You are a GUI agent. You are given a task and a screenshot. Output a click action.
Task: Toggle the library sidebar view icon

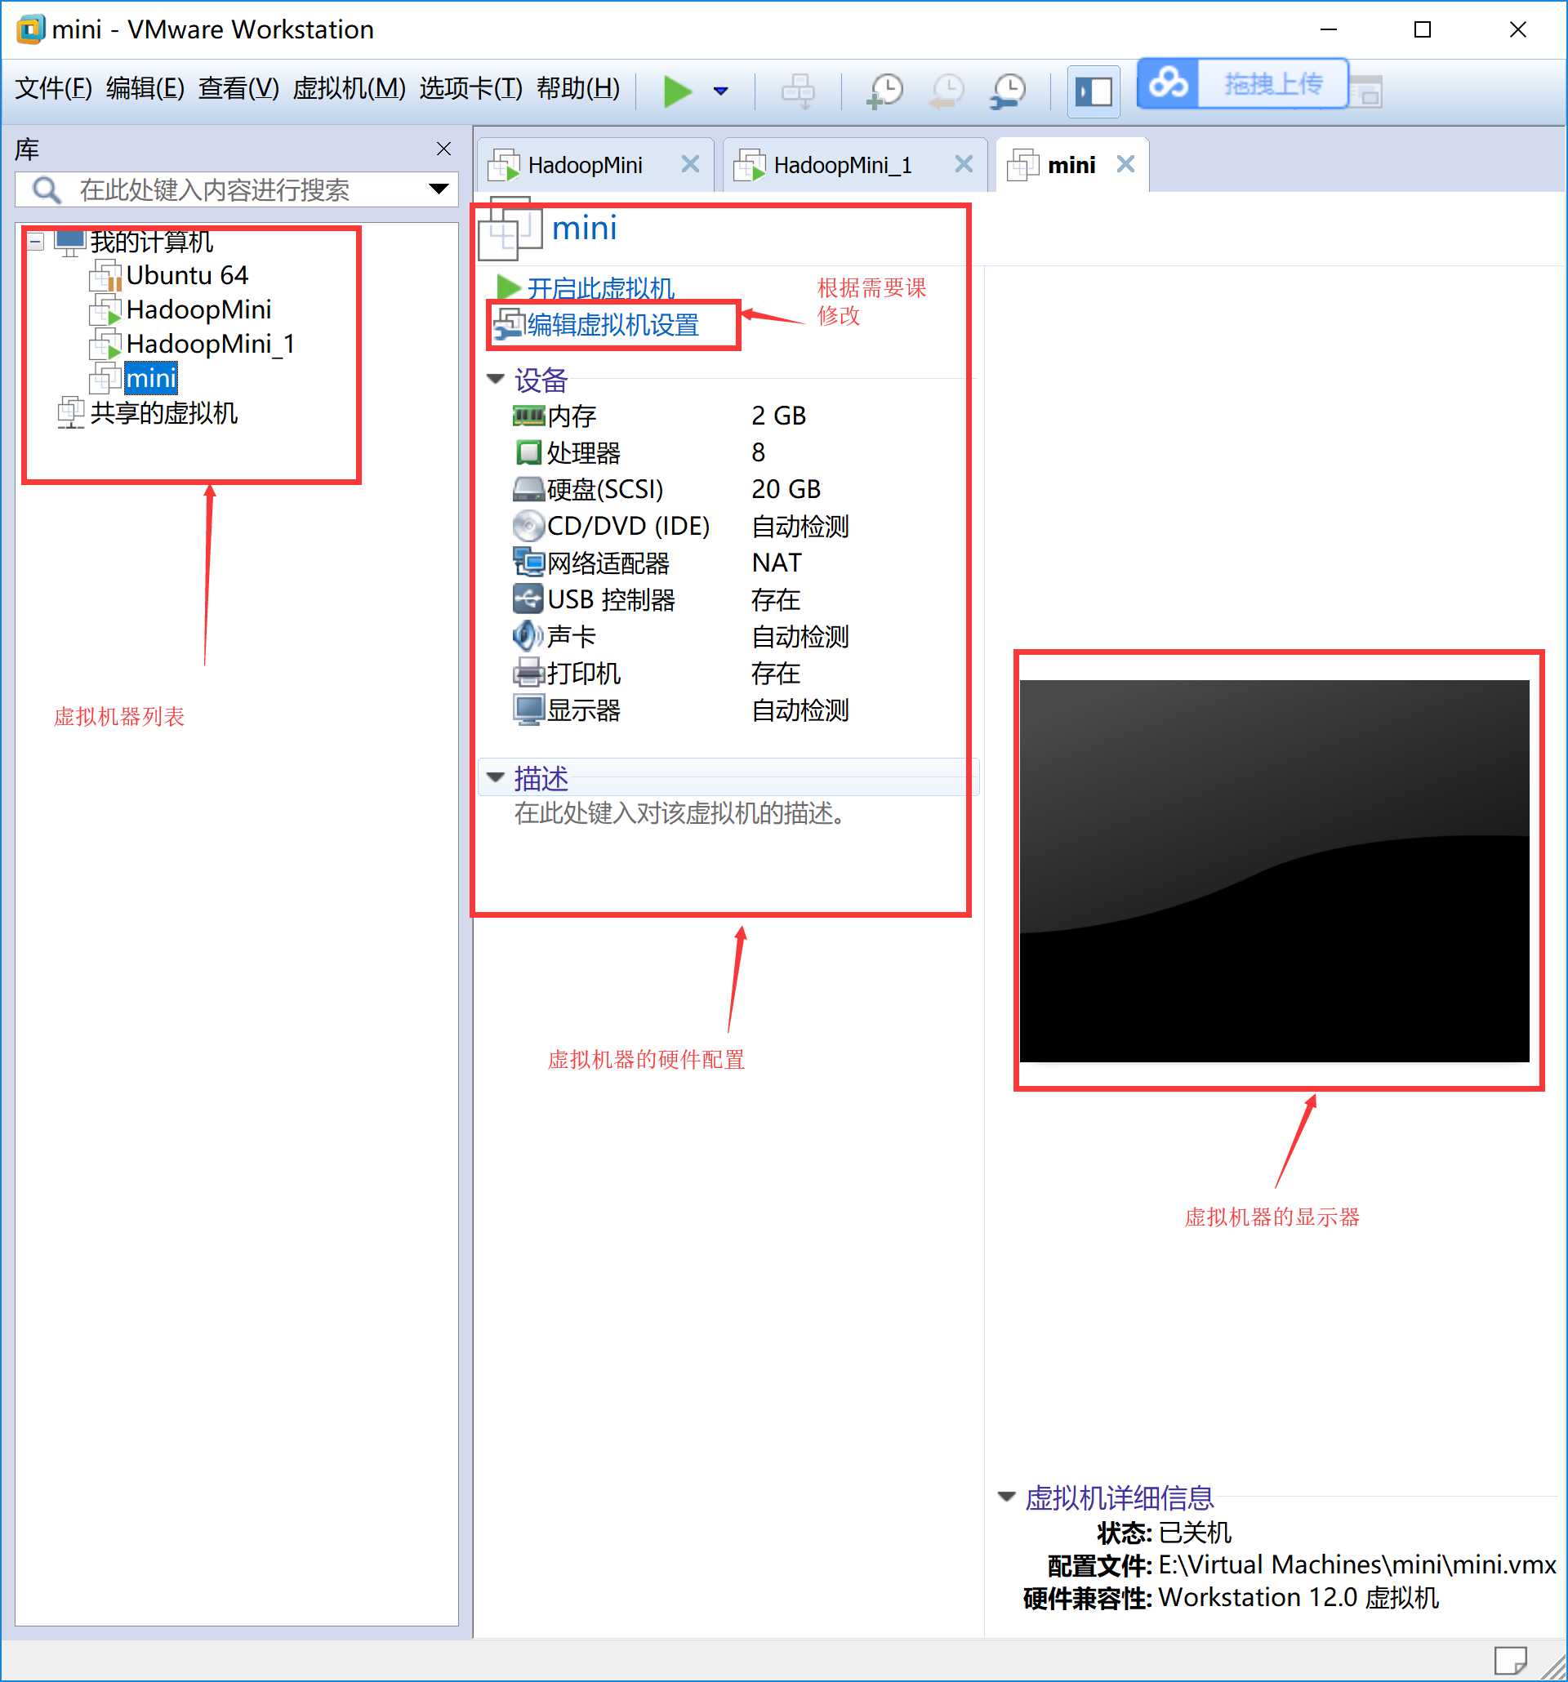[x=1094, y=91]
